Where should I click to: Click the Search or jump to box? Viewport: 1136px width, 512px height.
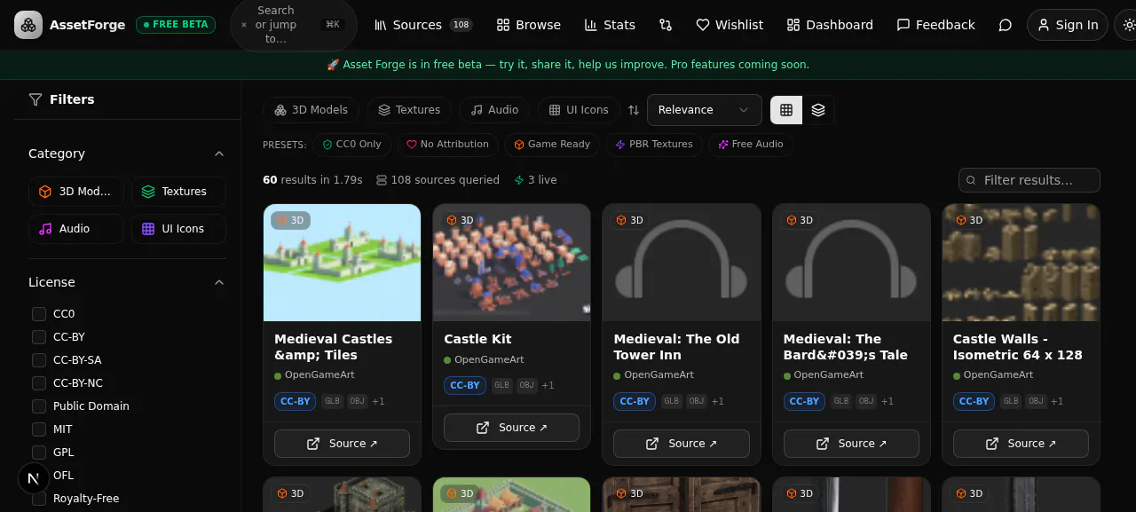pyautogui.click(x=294, y=25)
